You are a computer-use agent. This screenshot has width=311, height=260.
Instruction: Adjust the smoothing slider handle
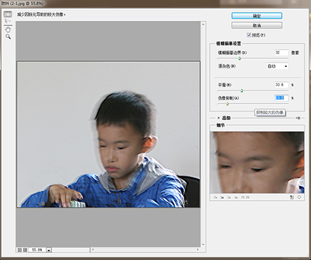[x=242, y=91]
